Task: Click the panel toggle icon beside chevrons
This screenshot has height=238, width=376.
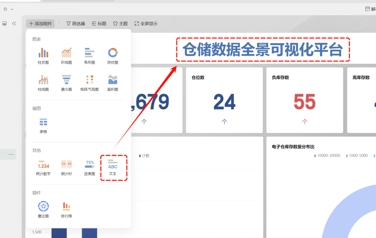Action: [x=4, y=23]
